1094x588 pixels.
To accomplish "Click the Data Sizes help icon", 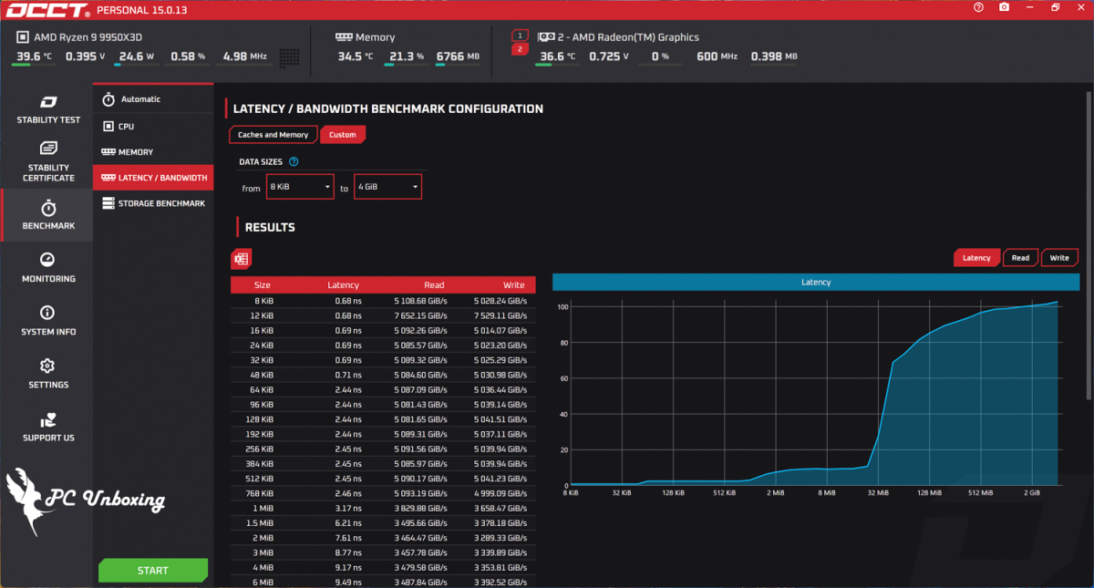I will click(294, 161).
